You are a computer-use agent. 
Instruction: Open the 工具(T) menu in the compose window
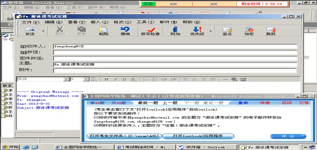pos(145,22)
